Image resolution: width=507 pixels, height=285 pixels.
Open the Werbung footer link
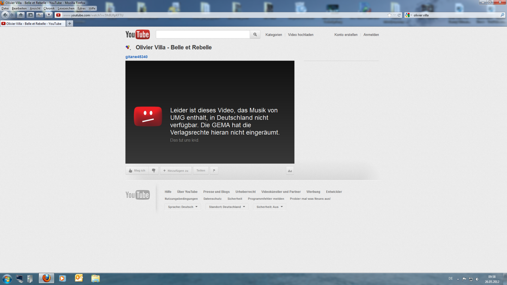313,192
